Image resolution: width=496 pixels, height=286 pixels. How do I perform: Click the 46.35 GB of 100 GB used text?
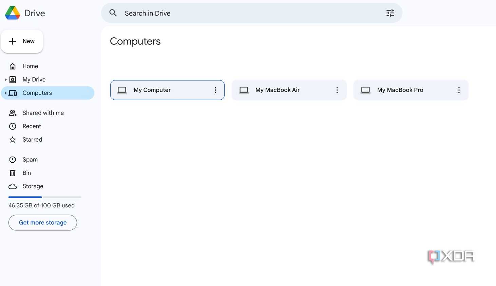pos(41,205)
